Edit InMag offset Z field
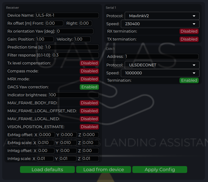 [91, 151]
